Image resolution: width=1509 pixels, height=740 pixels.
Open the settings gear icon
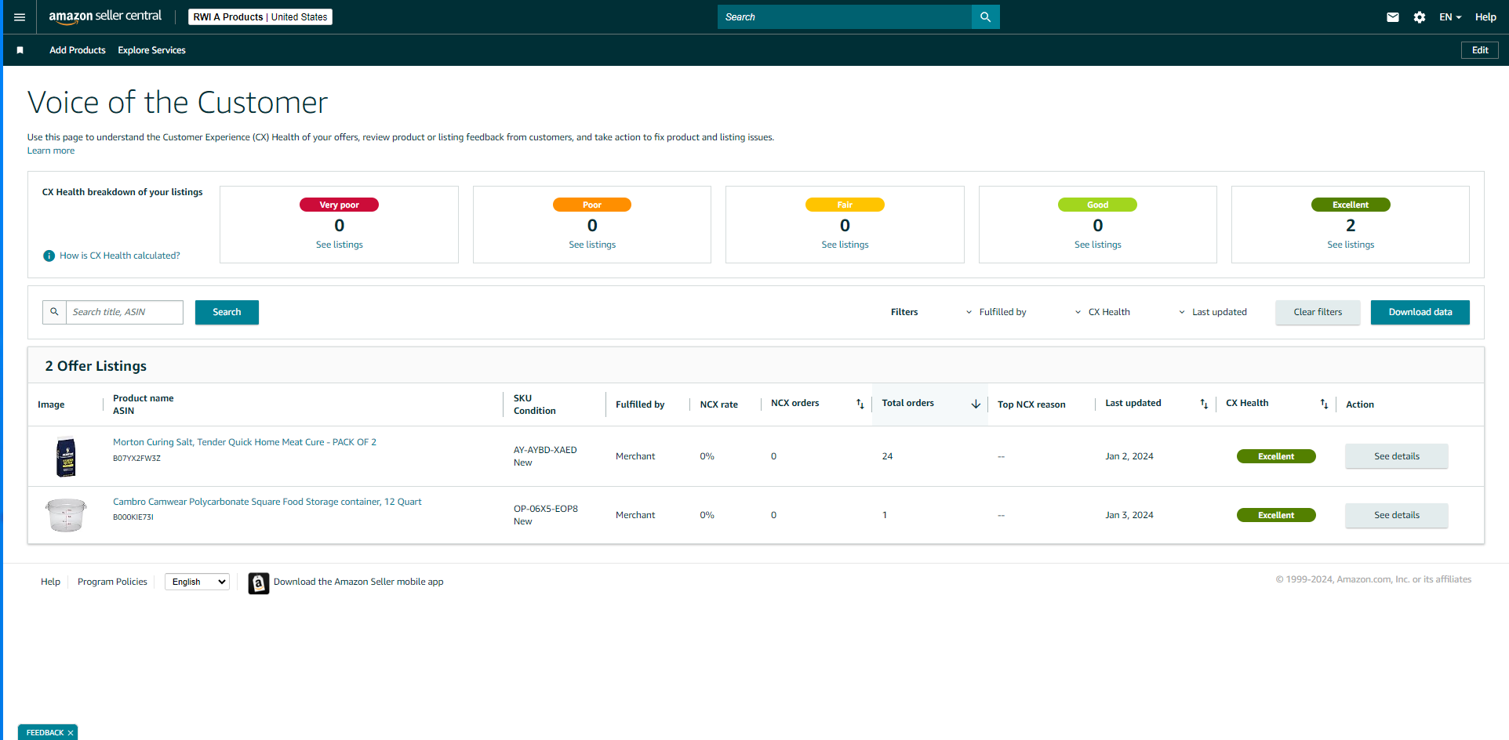(1420, 17)
